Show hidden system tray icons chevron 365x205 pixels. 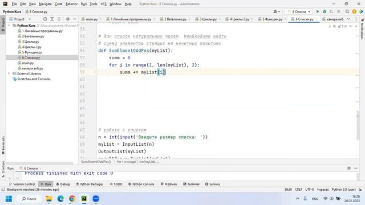point(298,199)
